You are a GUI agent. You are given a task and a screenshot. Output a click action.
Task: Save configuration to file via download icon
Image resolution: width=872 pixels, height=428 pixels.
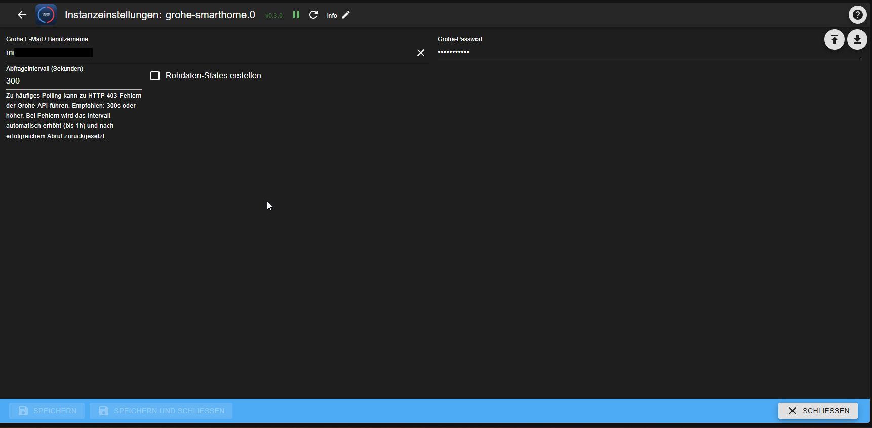(x=857, y=39)
